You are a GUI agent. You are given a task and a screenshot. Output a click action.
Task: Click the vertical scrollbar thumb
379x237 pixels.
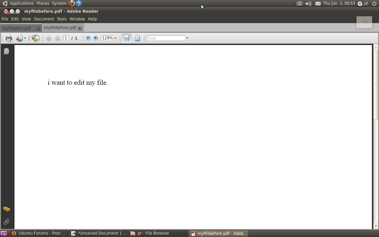[376, 85]
